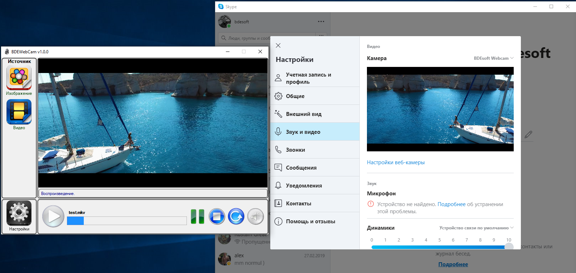Click the speaker volume slider handle
The image size is (576, 273).
click(509, 247)
